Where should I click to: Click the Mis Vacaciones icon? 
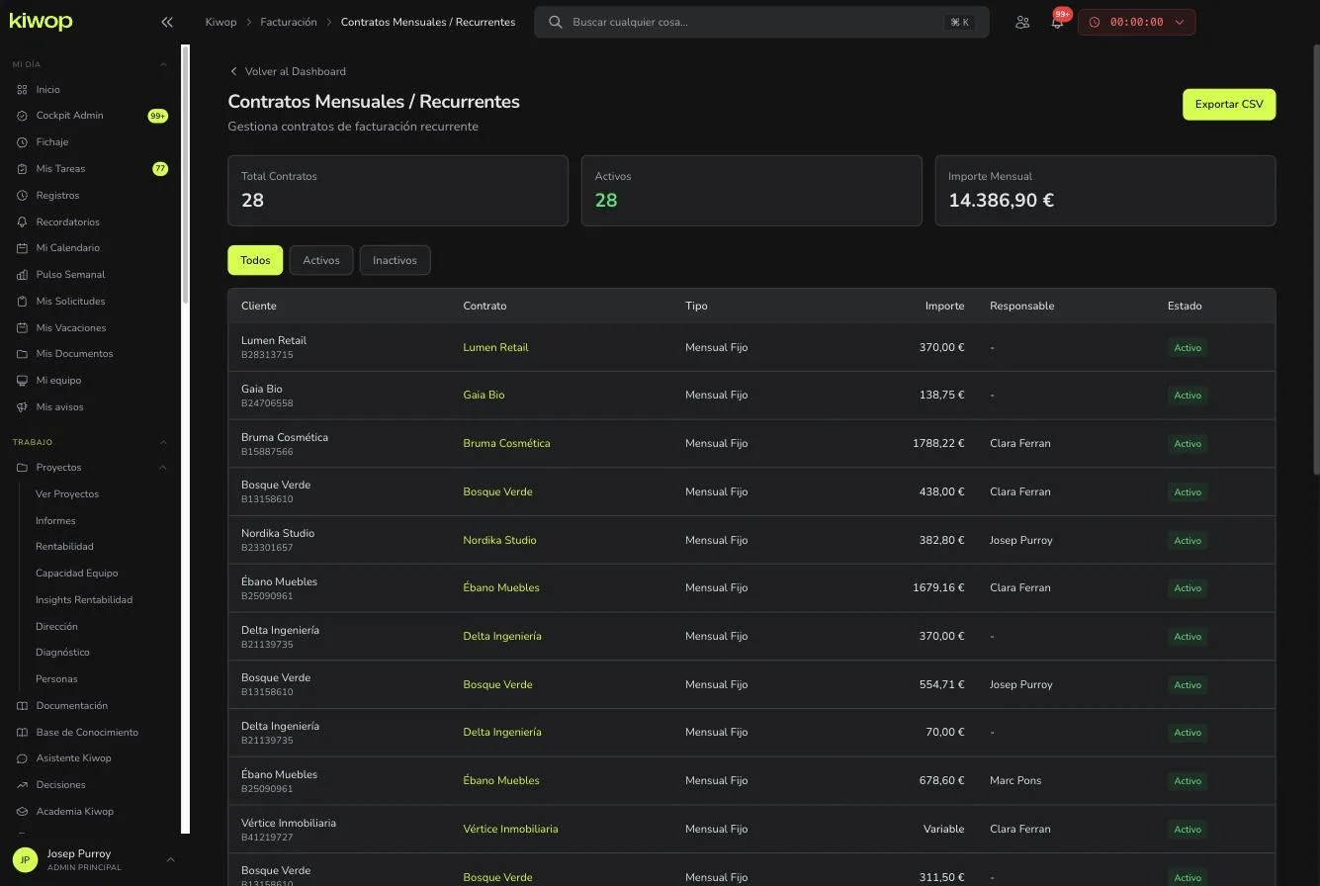pos(22,328)
